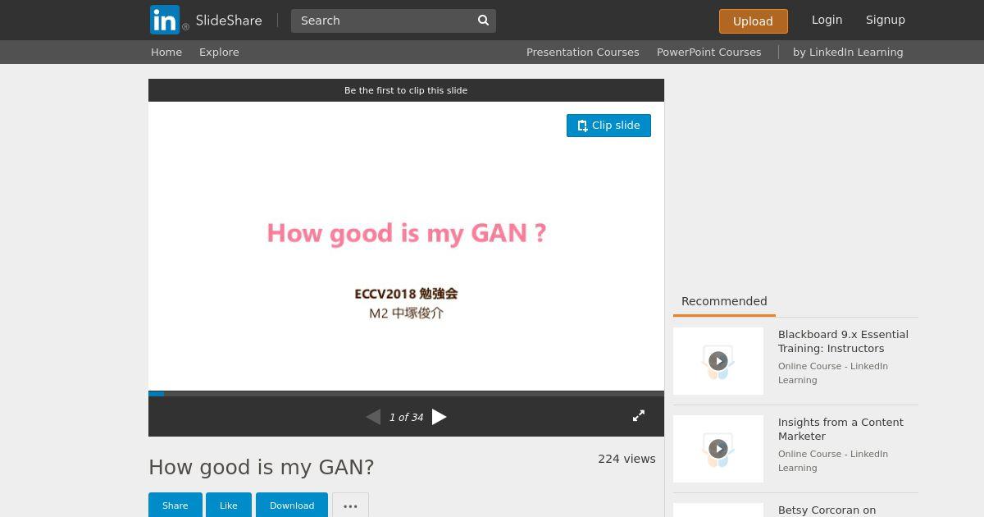Open the more options ellipsis button

(x=350, y=506)
